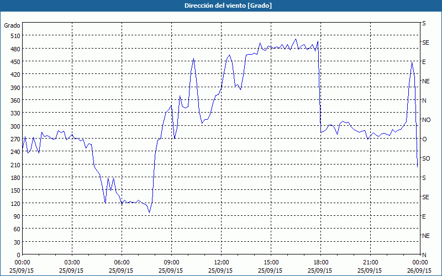Click the 90 value on the degree axis

click(x=17, y=216)
